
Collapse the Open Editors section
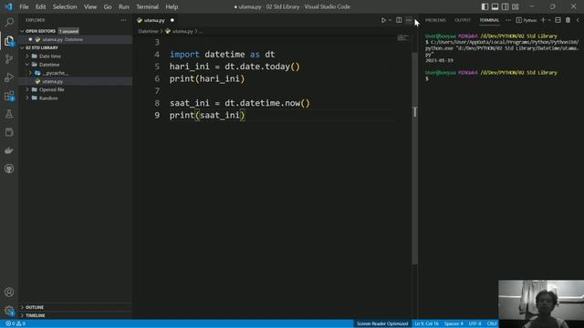40,31
